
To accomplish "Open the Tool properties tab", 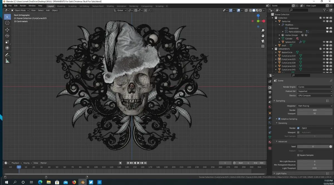I will 270,81.
